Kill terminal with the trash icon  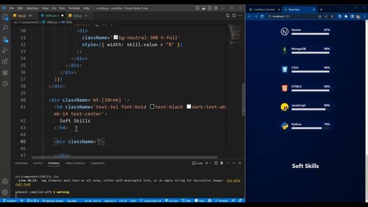point(221,163)
